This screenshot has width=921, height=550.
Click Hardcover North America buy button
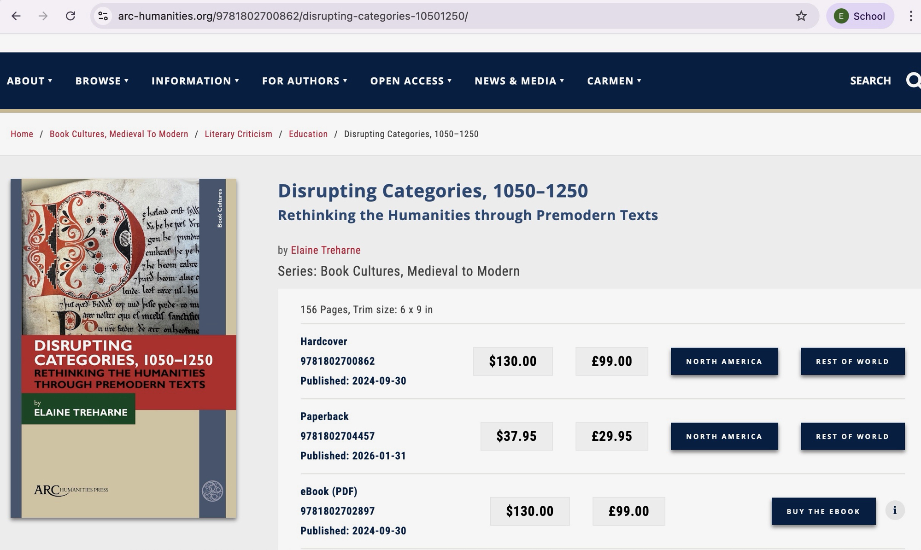724,362
